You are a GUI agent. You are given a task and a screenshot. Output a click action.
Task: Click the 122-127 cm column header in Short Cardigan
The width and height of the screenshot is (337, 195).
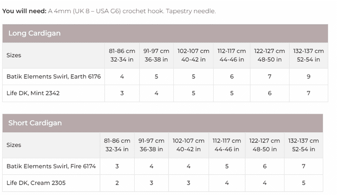coord(265,145)
